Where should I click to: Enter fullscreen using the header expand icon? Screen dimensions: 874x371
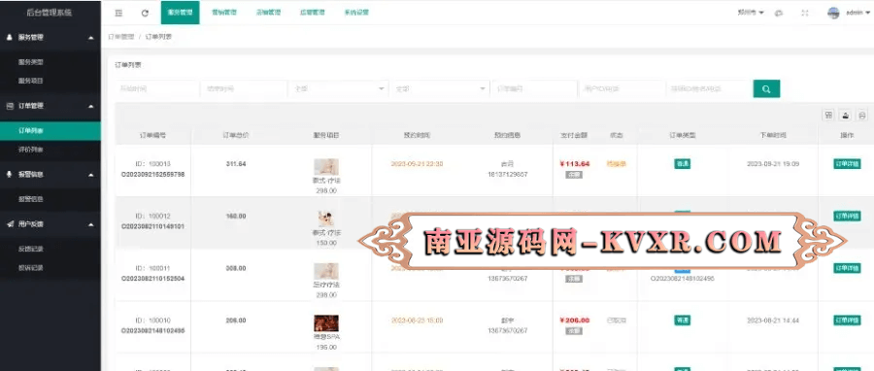coord(805,13)
